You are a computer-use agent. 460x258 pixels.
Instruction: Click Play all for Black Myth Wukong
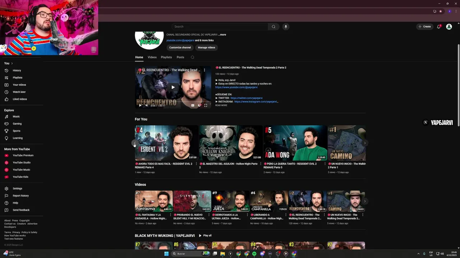(205, 236)
